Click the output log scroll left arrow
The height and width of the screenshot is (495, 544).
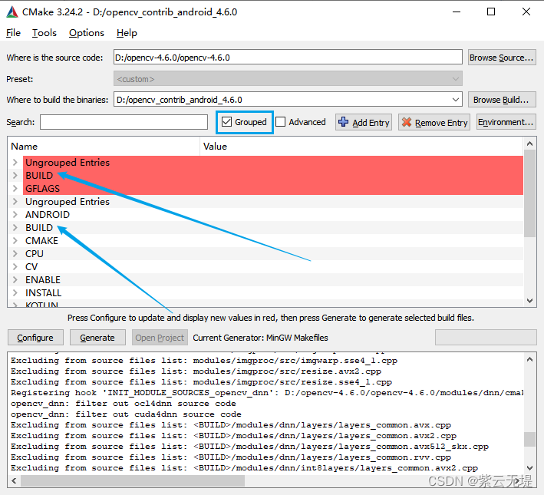tap(14, 480)
